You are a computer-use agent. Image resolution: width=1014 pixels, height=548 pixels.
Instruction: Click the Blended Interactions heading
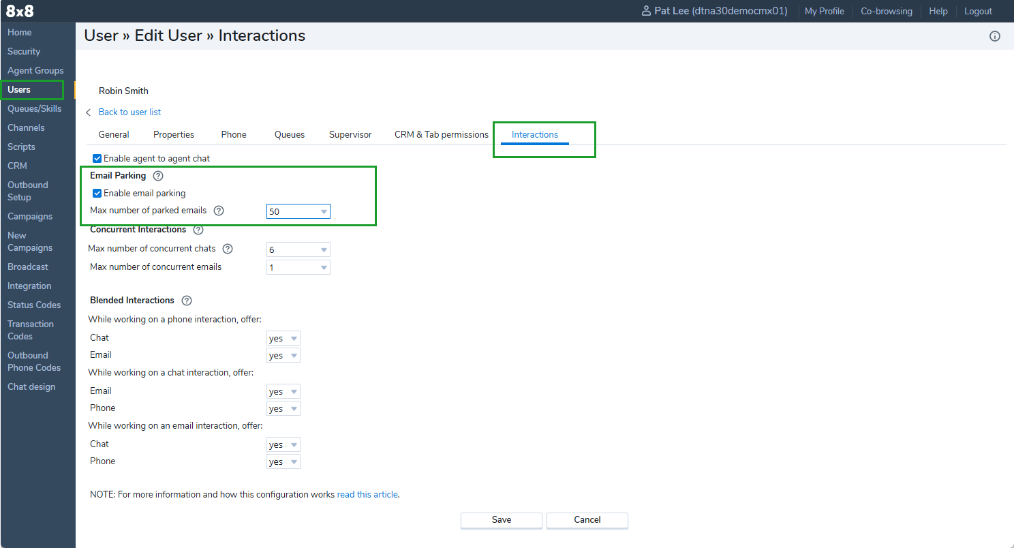132,301
